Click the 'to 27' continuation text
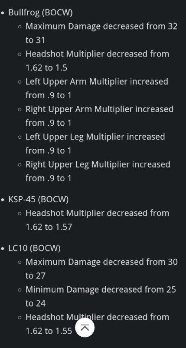 pos(36,276)
